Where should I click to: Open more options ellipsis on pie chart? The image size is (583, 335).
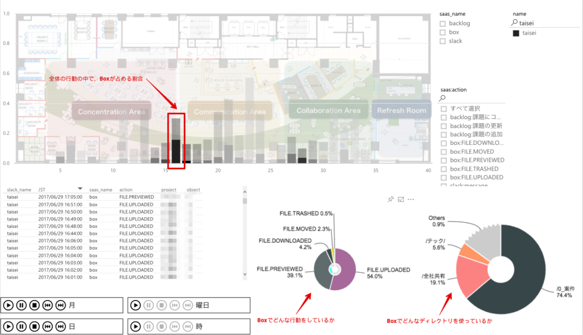pos(410,199)
